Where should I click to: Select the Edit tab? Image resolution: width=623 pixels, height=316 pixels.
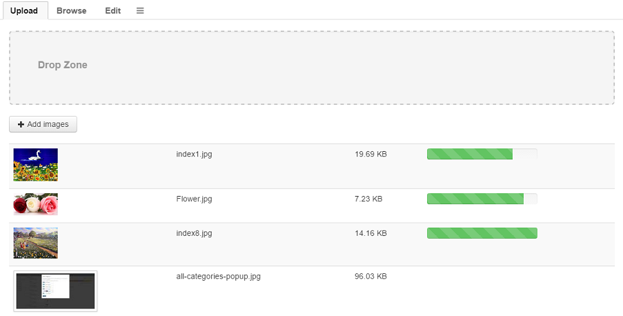(x=113, y=11)
